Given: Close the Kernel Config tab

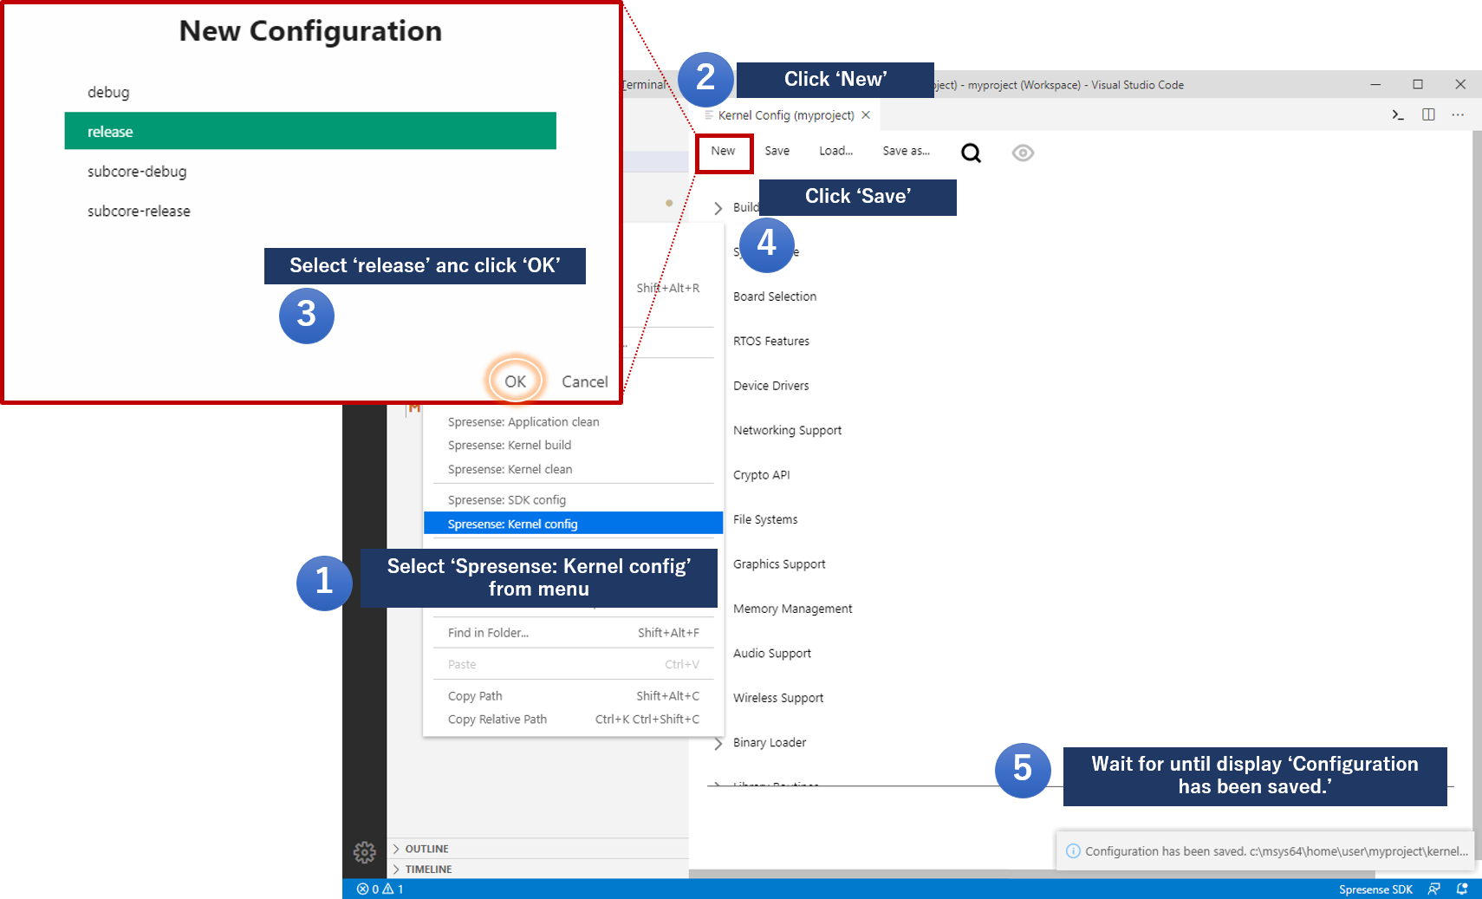Looking at the screenshot, I should coord(866,114).
